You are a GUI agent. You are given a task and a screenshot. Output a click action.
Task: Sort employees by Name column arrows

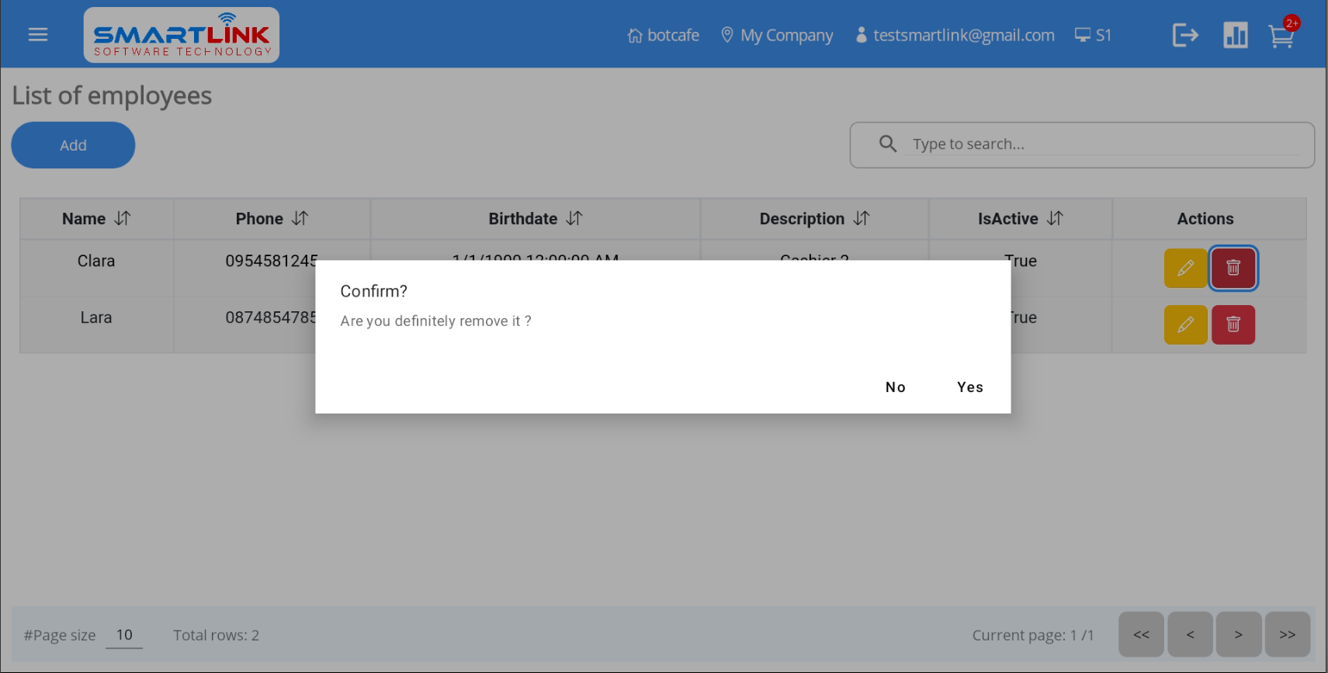pyautogui.click(x=123, y=219)
